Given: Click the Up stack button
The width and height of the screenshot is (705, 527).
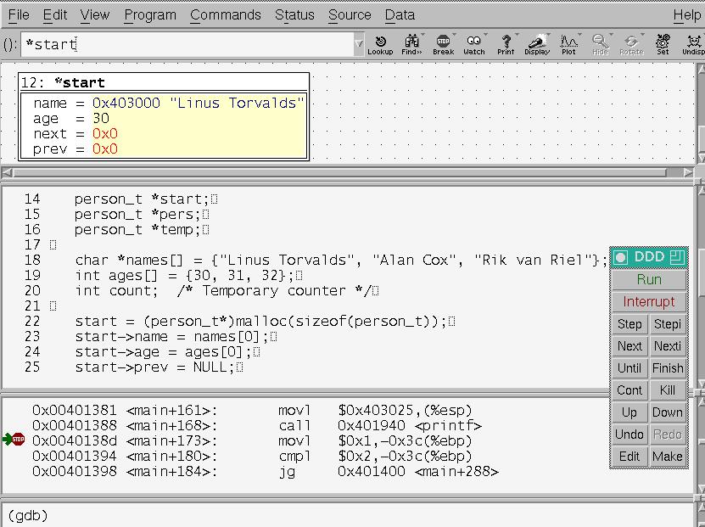Looking at the screenshot, I should 629,412.
